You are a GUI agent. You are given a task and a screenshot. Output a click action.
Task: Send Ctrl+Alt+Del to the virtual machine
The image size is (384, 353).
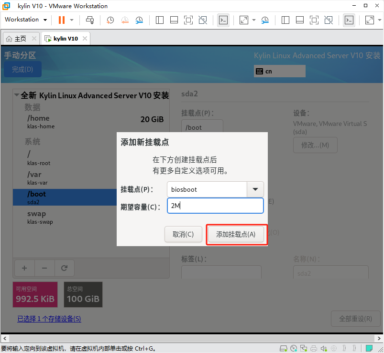(x=90, y=20)
